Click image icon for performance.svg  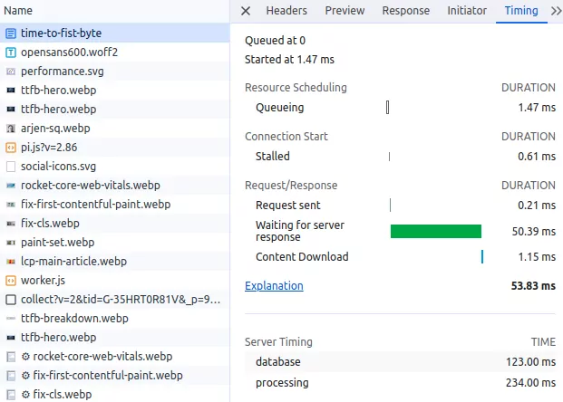point(11,72)
